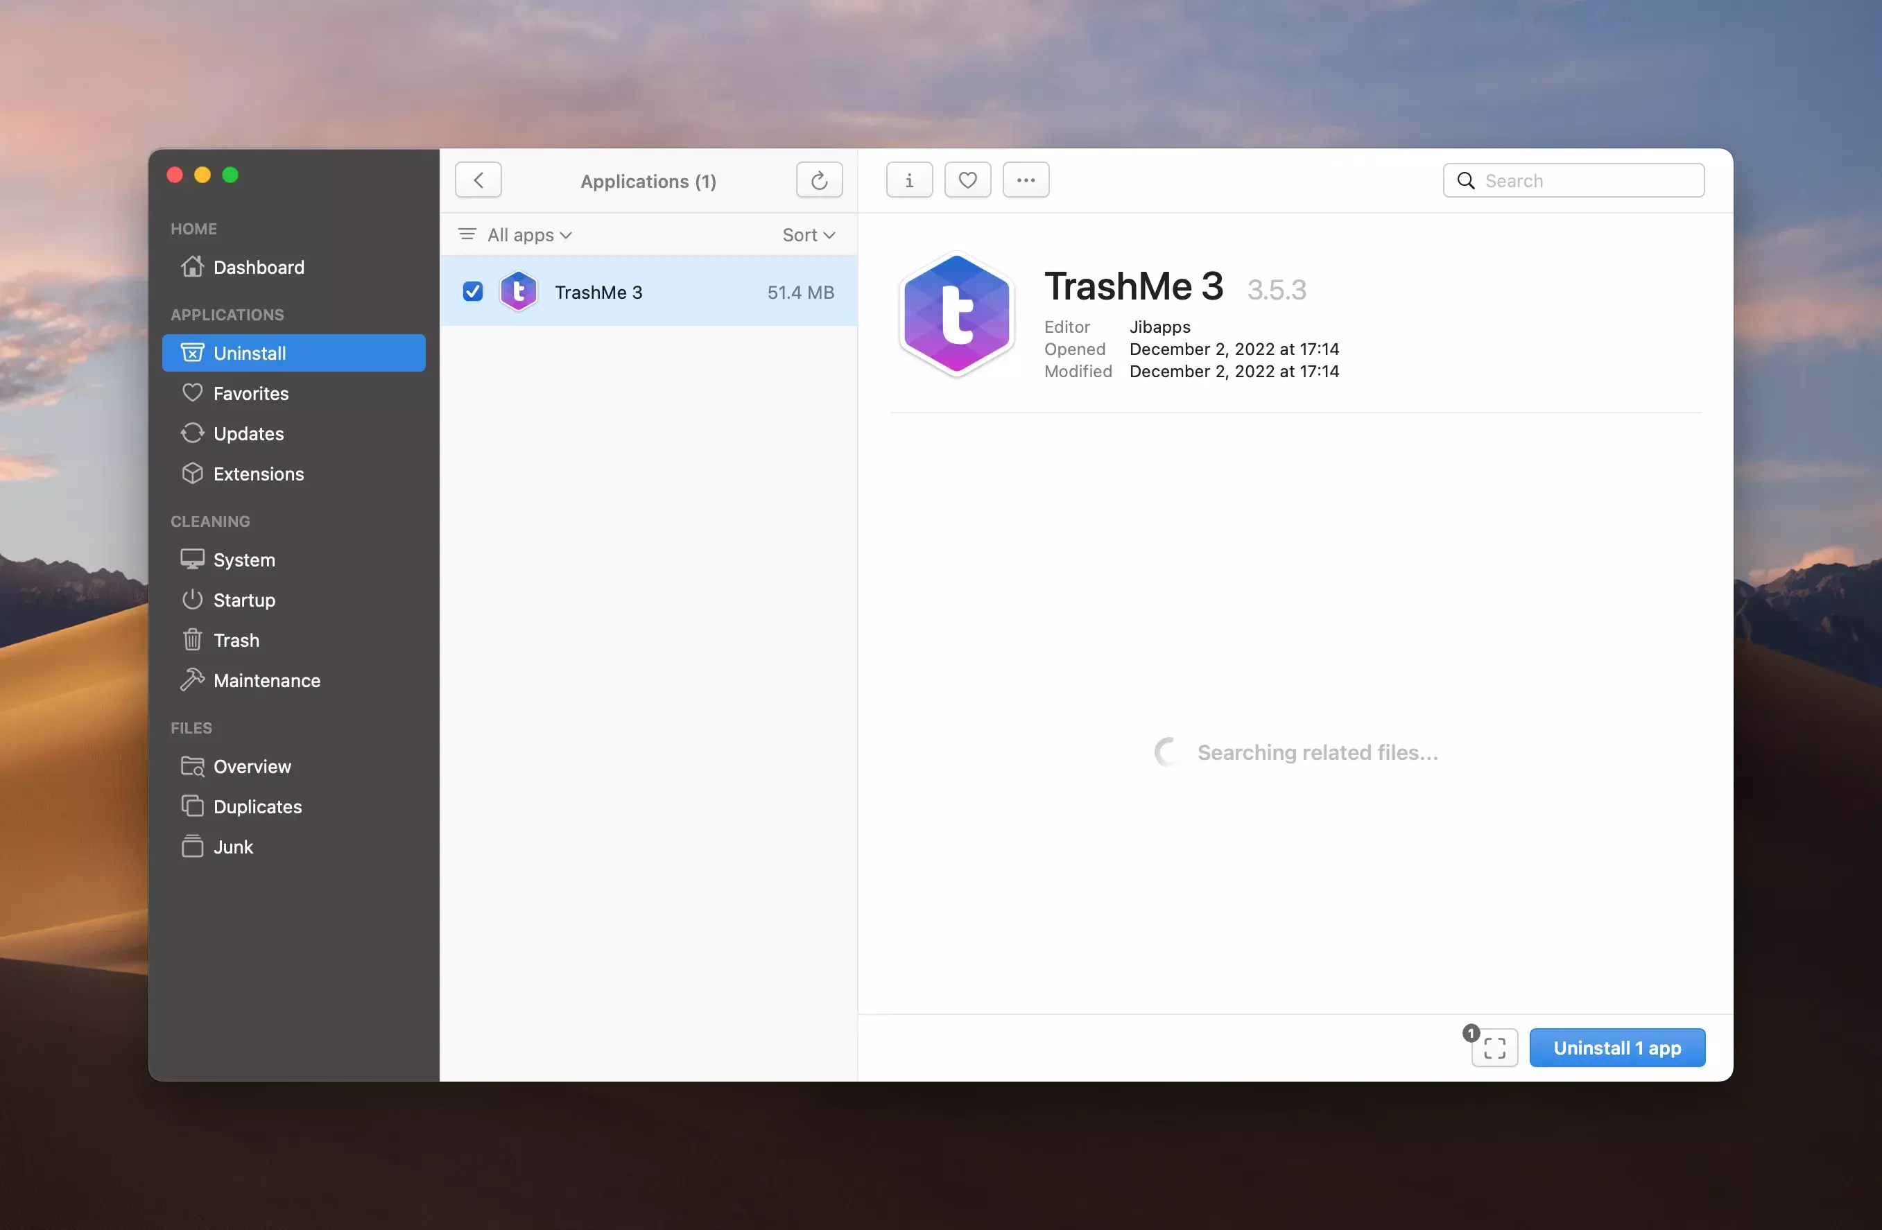Screen dimensions: 1882x1230
Task: Click the search magnifier icon
Action: (1466, 181)
